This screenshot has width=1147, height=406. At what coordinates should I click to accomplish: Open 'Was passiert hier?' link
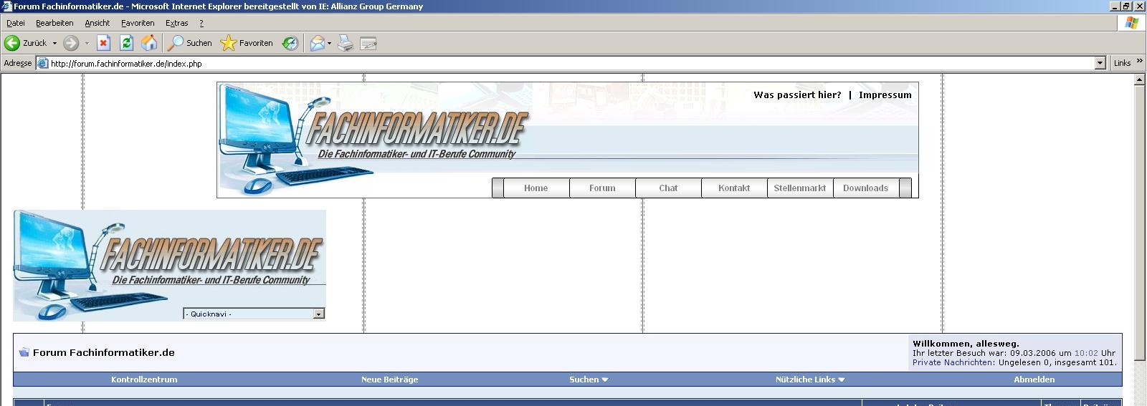click(x=797, y=95)
